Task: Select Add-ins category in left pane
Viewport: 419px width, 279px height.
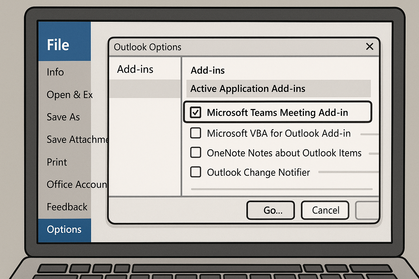Action: (x=135, y=69)
